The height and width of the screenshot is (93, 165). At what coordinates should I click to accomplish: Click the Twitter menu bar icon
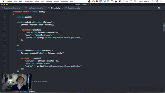click(x=105, y=1)
